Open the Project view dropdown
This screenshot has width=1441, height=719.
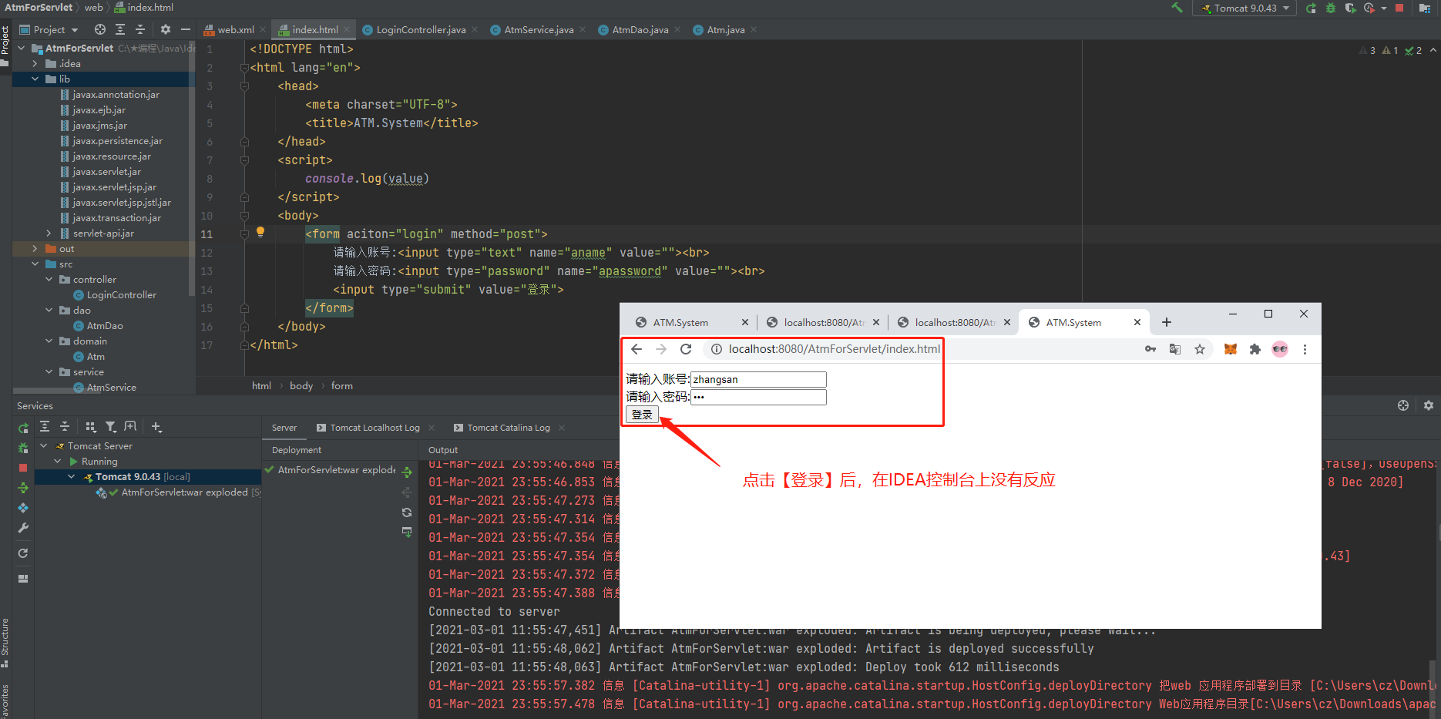[49, 29]
